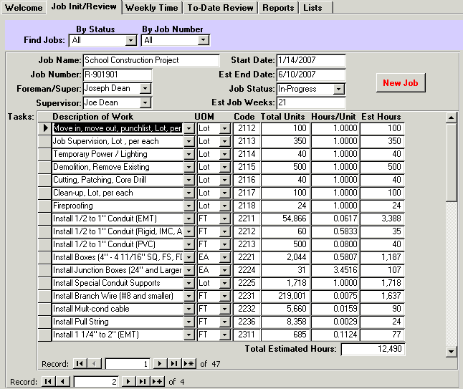Screen dimensions: 463x389
Task: Click the New Job button
Action: click(x=401, y=83)
